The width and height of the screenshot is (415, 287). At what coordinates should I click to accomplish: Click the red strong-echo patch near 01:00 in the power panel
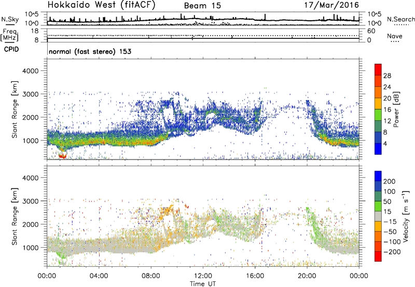click(x=62, y=156)
